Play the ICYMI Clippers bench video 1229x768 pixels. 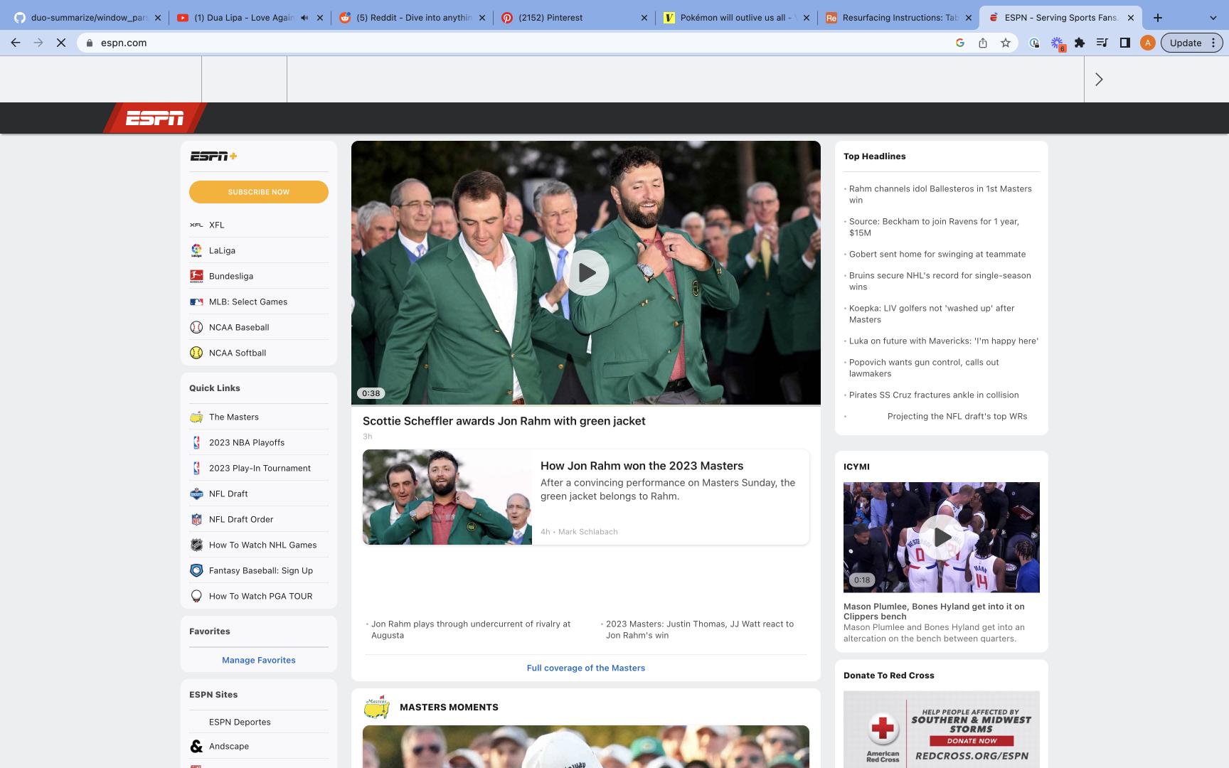[x=941, y=537]
